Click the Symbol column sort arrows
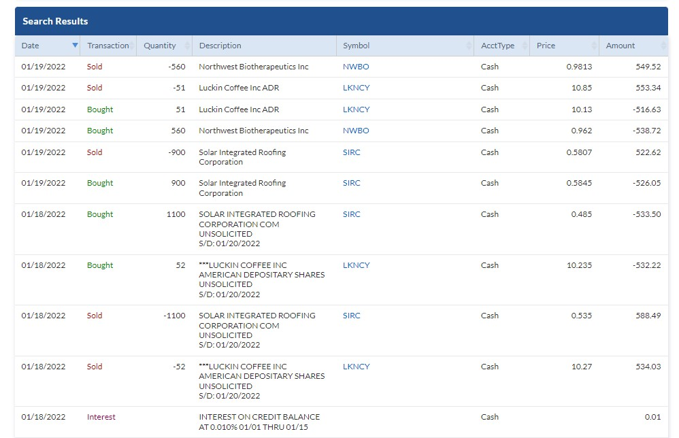 pos(468,46)
